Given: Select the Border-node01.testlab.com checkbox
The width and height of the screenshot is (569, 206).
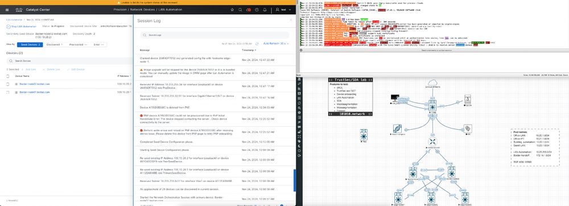Looking at the screenshot, I should pos(8,93).
